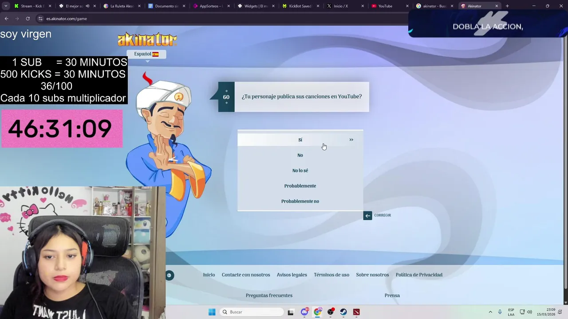Close the 'Inicio / X' tab
The height and width of the screenshot is (319, 568).
(x=363, y=6)
